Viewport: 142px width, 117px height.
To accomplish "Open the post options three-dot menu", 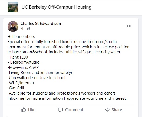I will tap(129, 26).
